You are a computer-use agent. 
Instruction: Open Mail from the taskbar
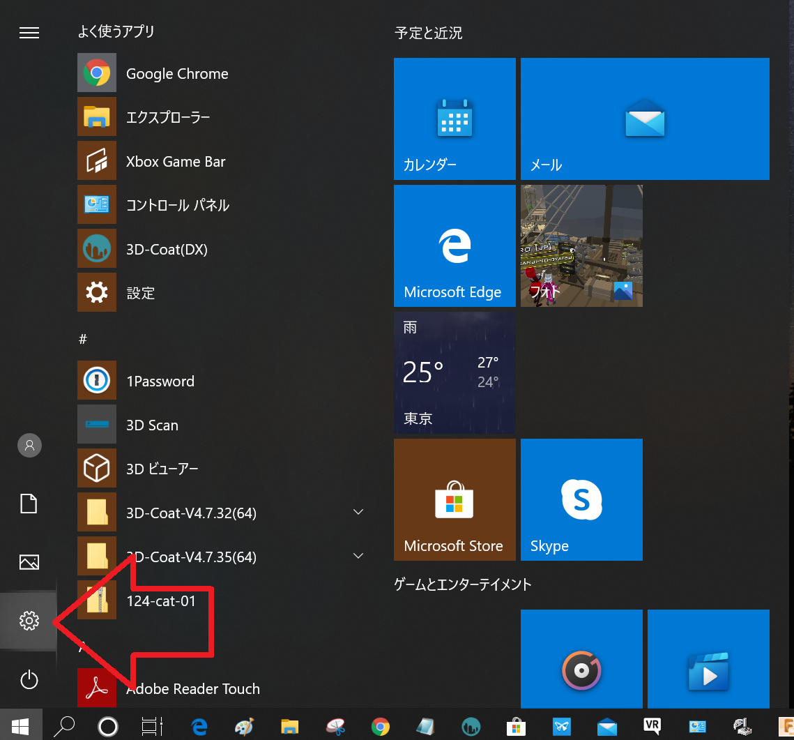click(x=606, y=727)
